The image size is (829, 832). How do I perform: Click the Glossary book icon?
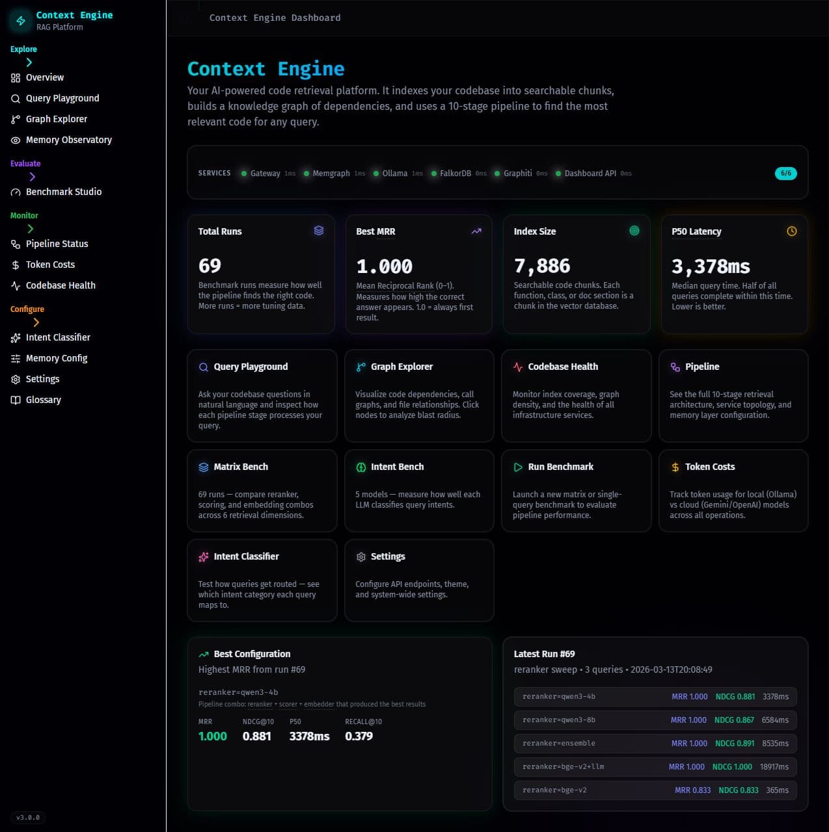(16, 400)
